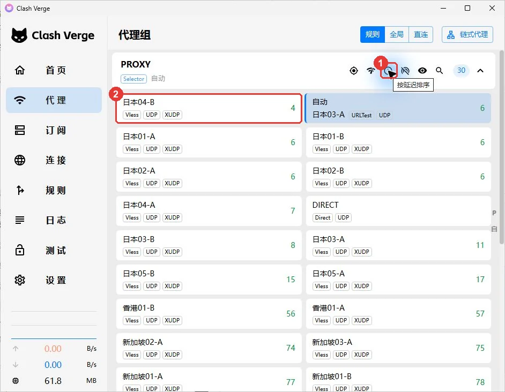505x392 pixels.
Task: Select the 日本01-A proxy node
Action: point(209,142)
